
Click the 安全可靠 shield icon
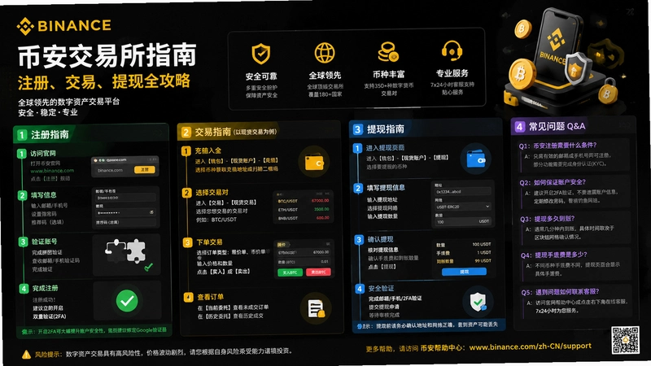point(261,54)
